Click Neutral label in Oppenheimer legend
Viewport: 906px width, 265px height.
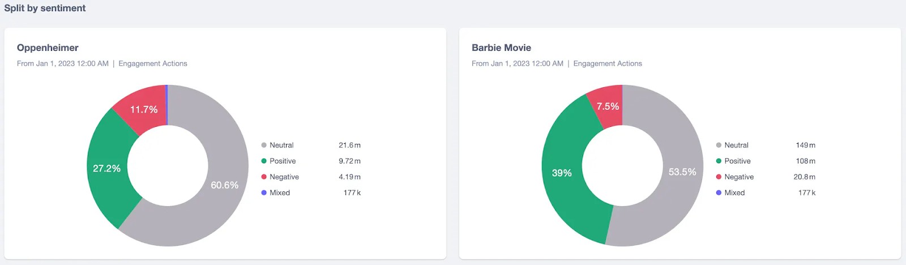281,146
